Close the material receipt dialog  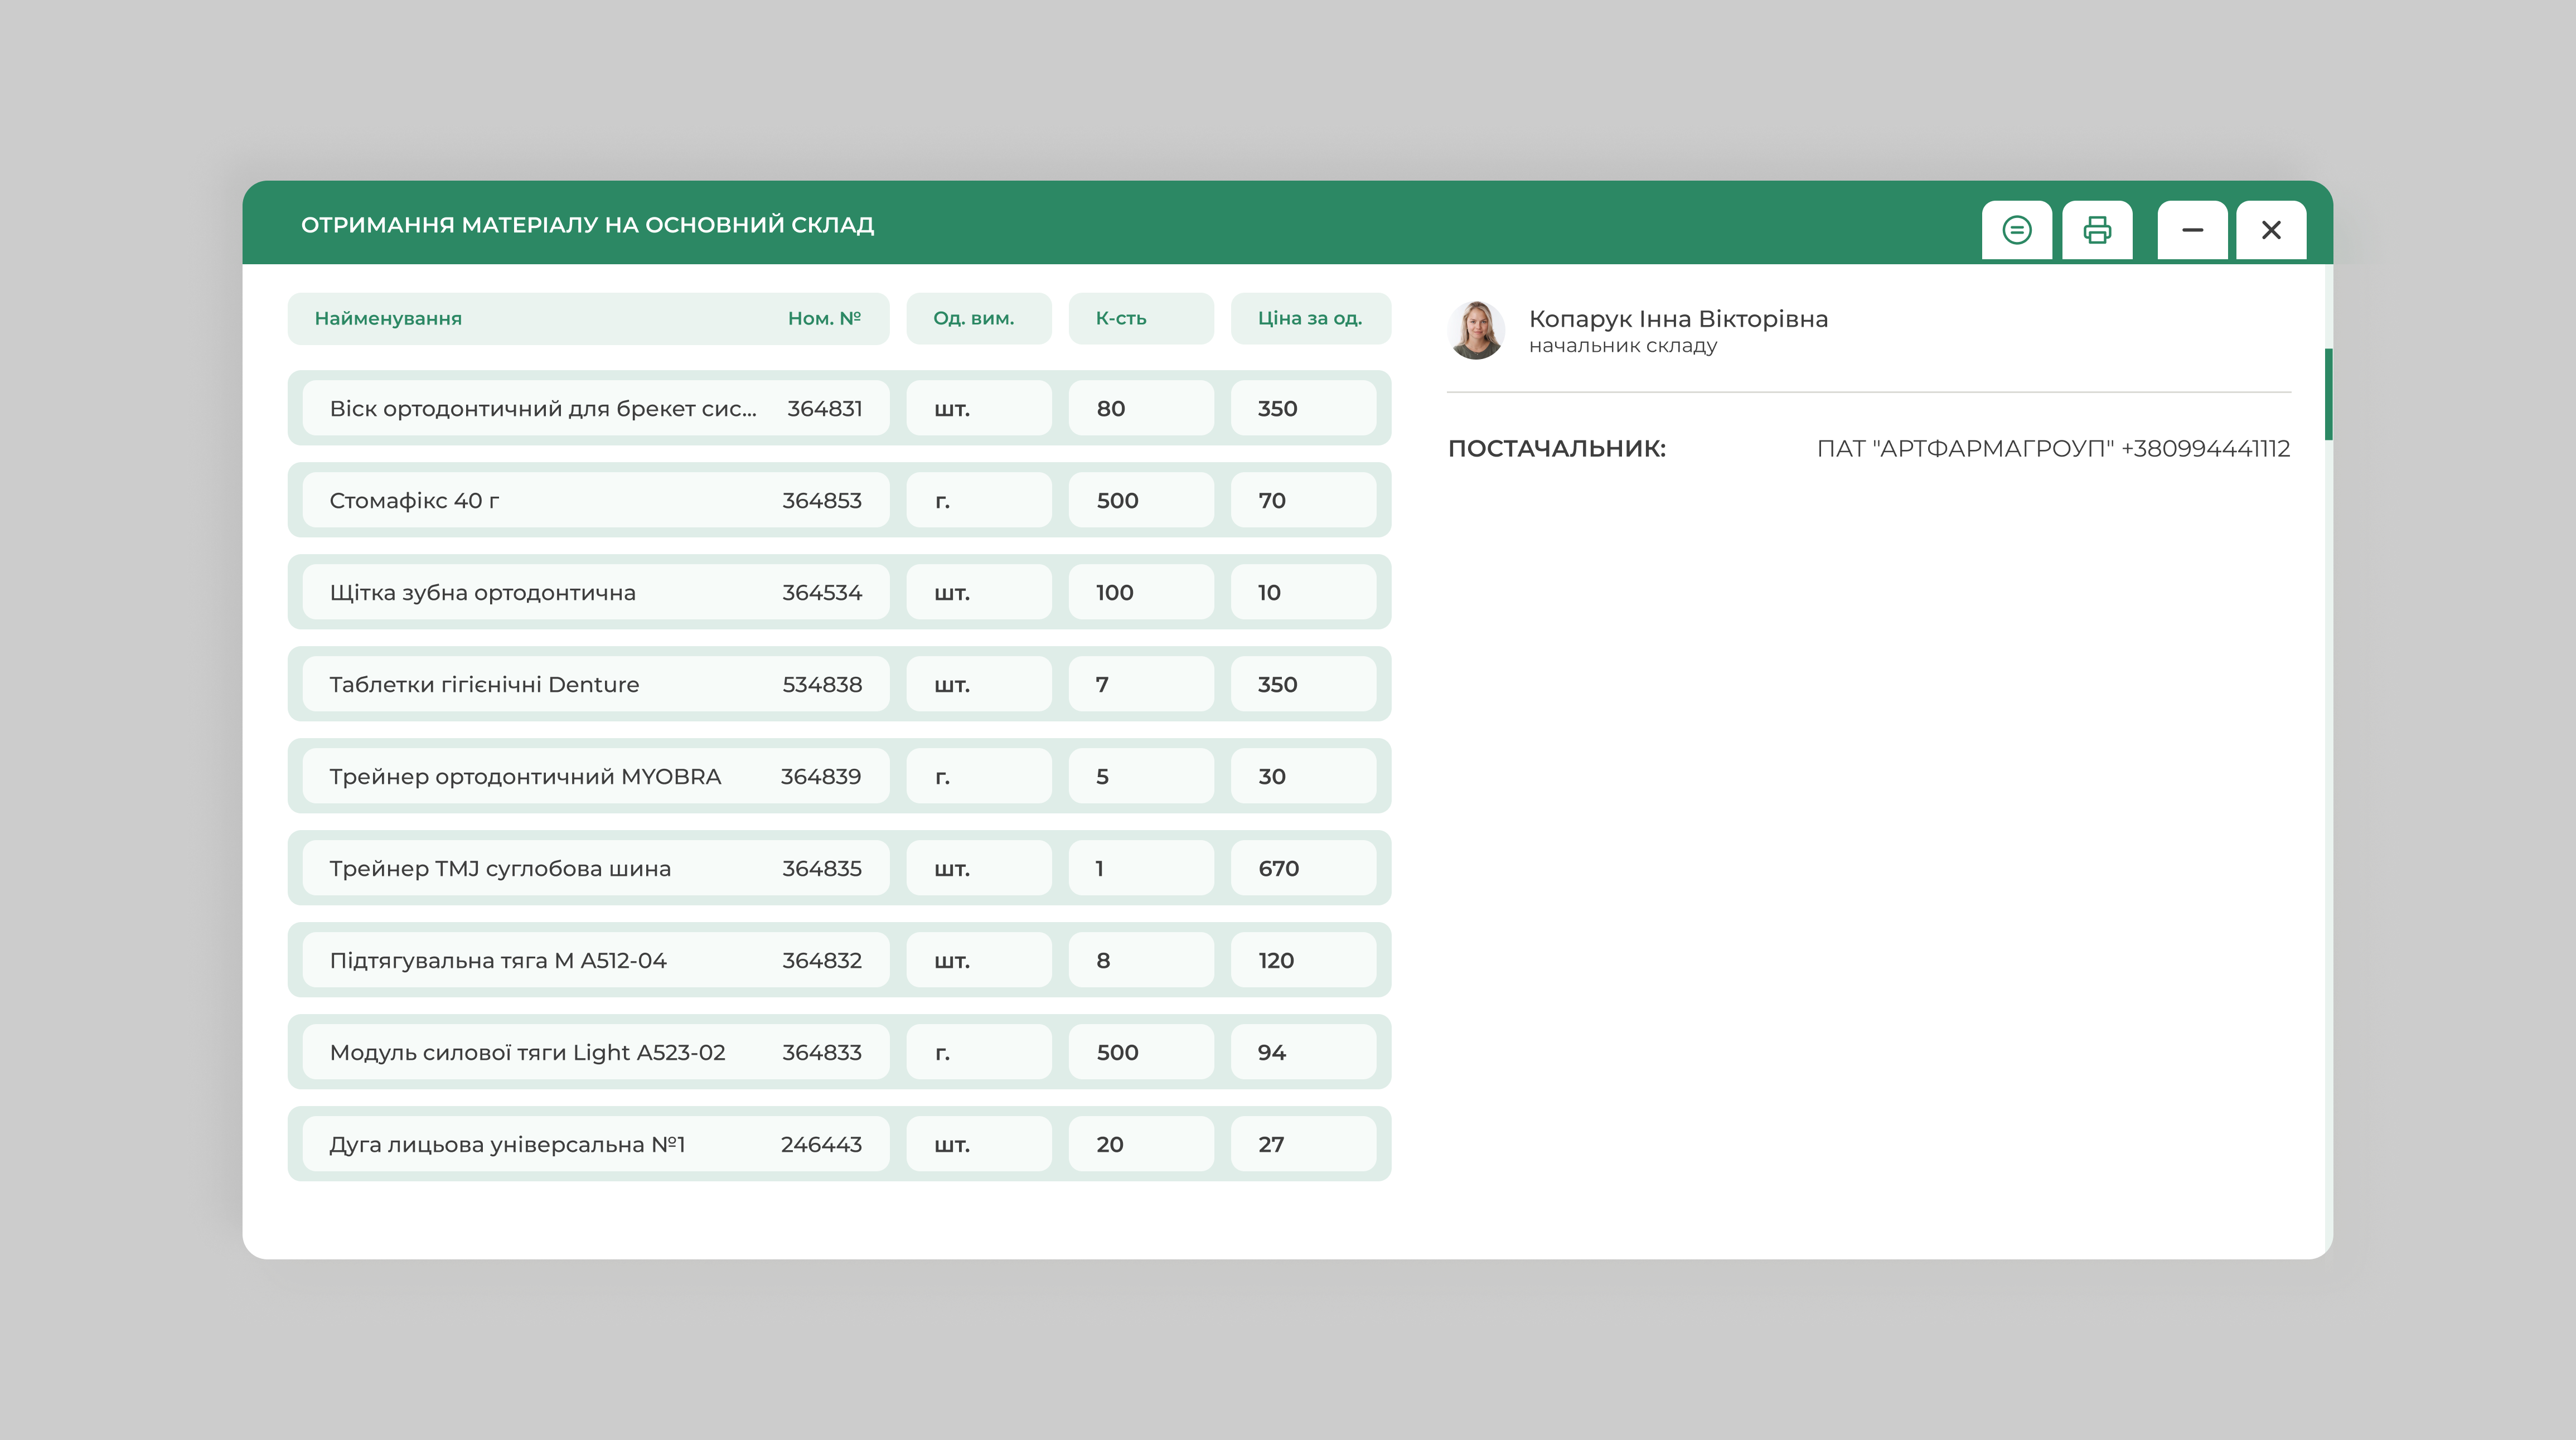tap(2271, 230)
